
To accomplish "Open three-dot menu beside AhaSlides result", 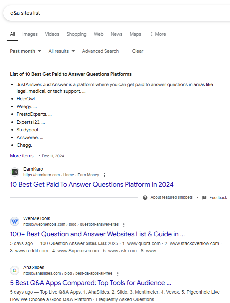I will 117,274.
